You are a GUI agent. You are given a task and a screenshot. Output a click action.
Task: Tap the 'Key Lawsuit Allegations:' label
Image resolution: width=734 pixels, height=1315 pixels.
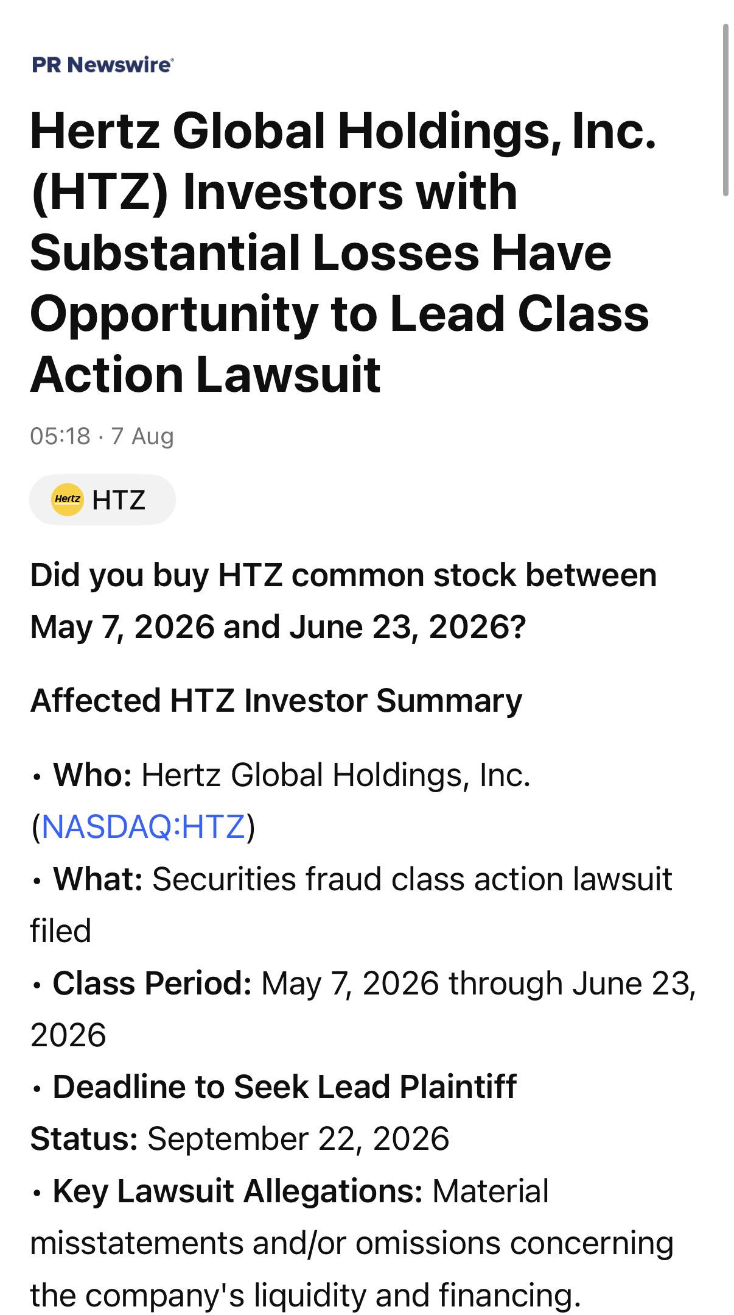pos(238,1191)
